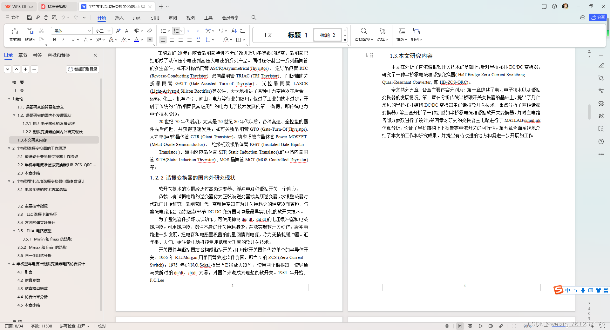610x330 pixels.
Task: Toggle Bold formatting
Action: (x=55, y=40)
